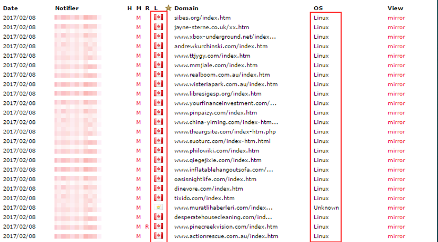
Task: Click flag icon next to www.philowiki.com
Action: tap(158, 150)
